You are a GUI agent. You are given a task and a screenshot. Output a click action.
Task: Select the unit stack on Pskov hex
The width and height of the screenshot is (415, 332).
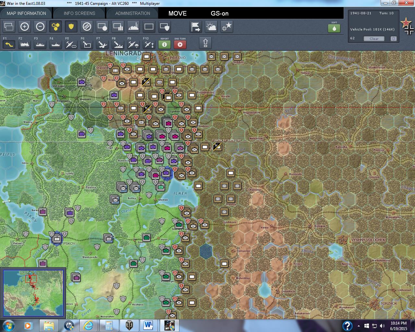pyautogui.click(x=57, y=239)
